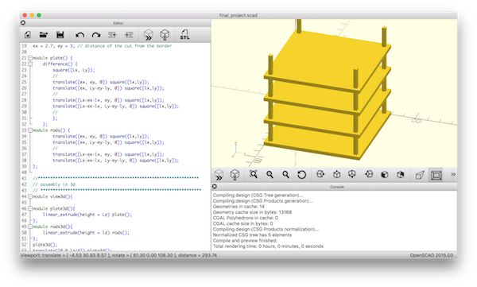Viewport: 477px width, 287px height.
Task: Click line 29 translate([Lx-ex-lx, Ly-ey-ly, 0]) code
Action: [115, 107]
